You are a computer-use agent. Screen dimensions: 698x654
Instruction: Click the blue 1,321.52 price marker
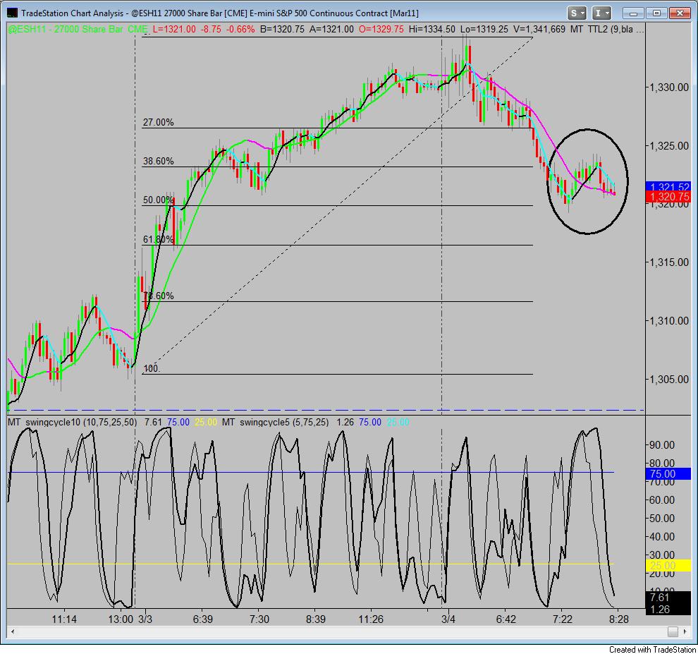[x=668, y=187]
